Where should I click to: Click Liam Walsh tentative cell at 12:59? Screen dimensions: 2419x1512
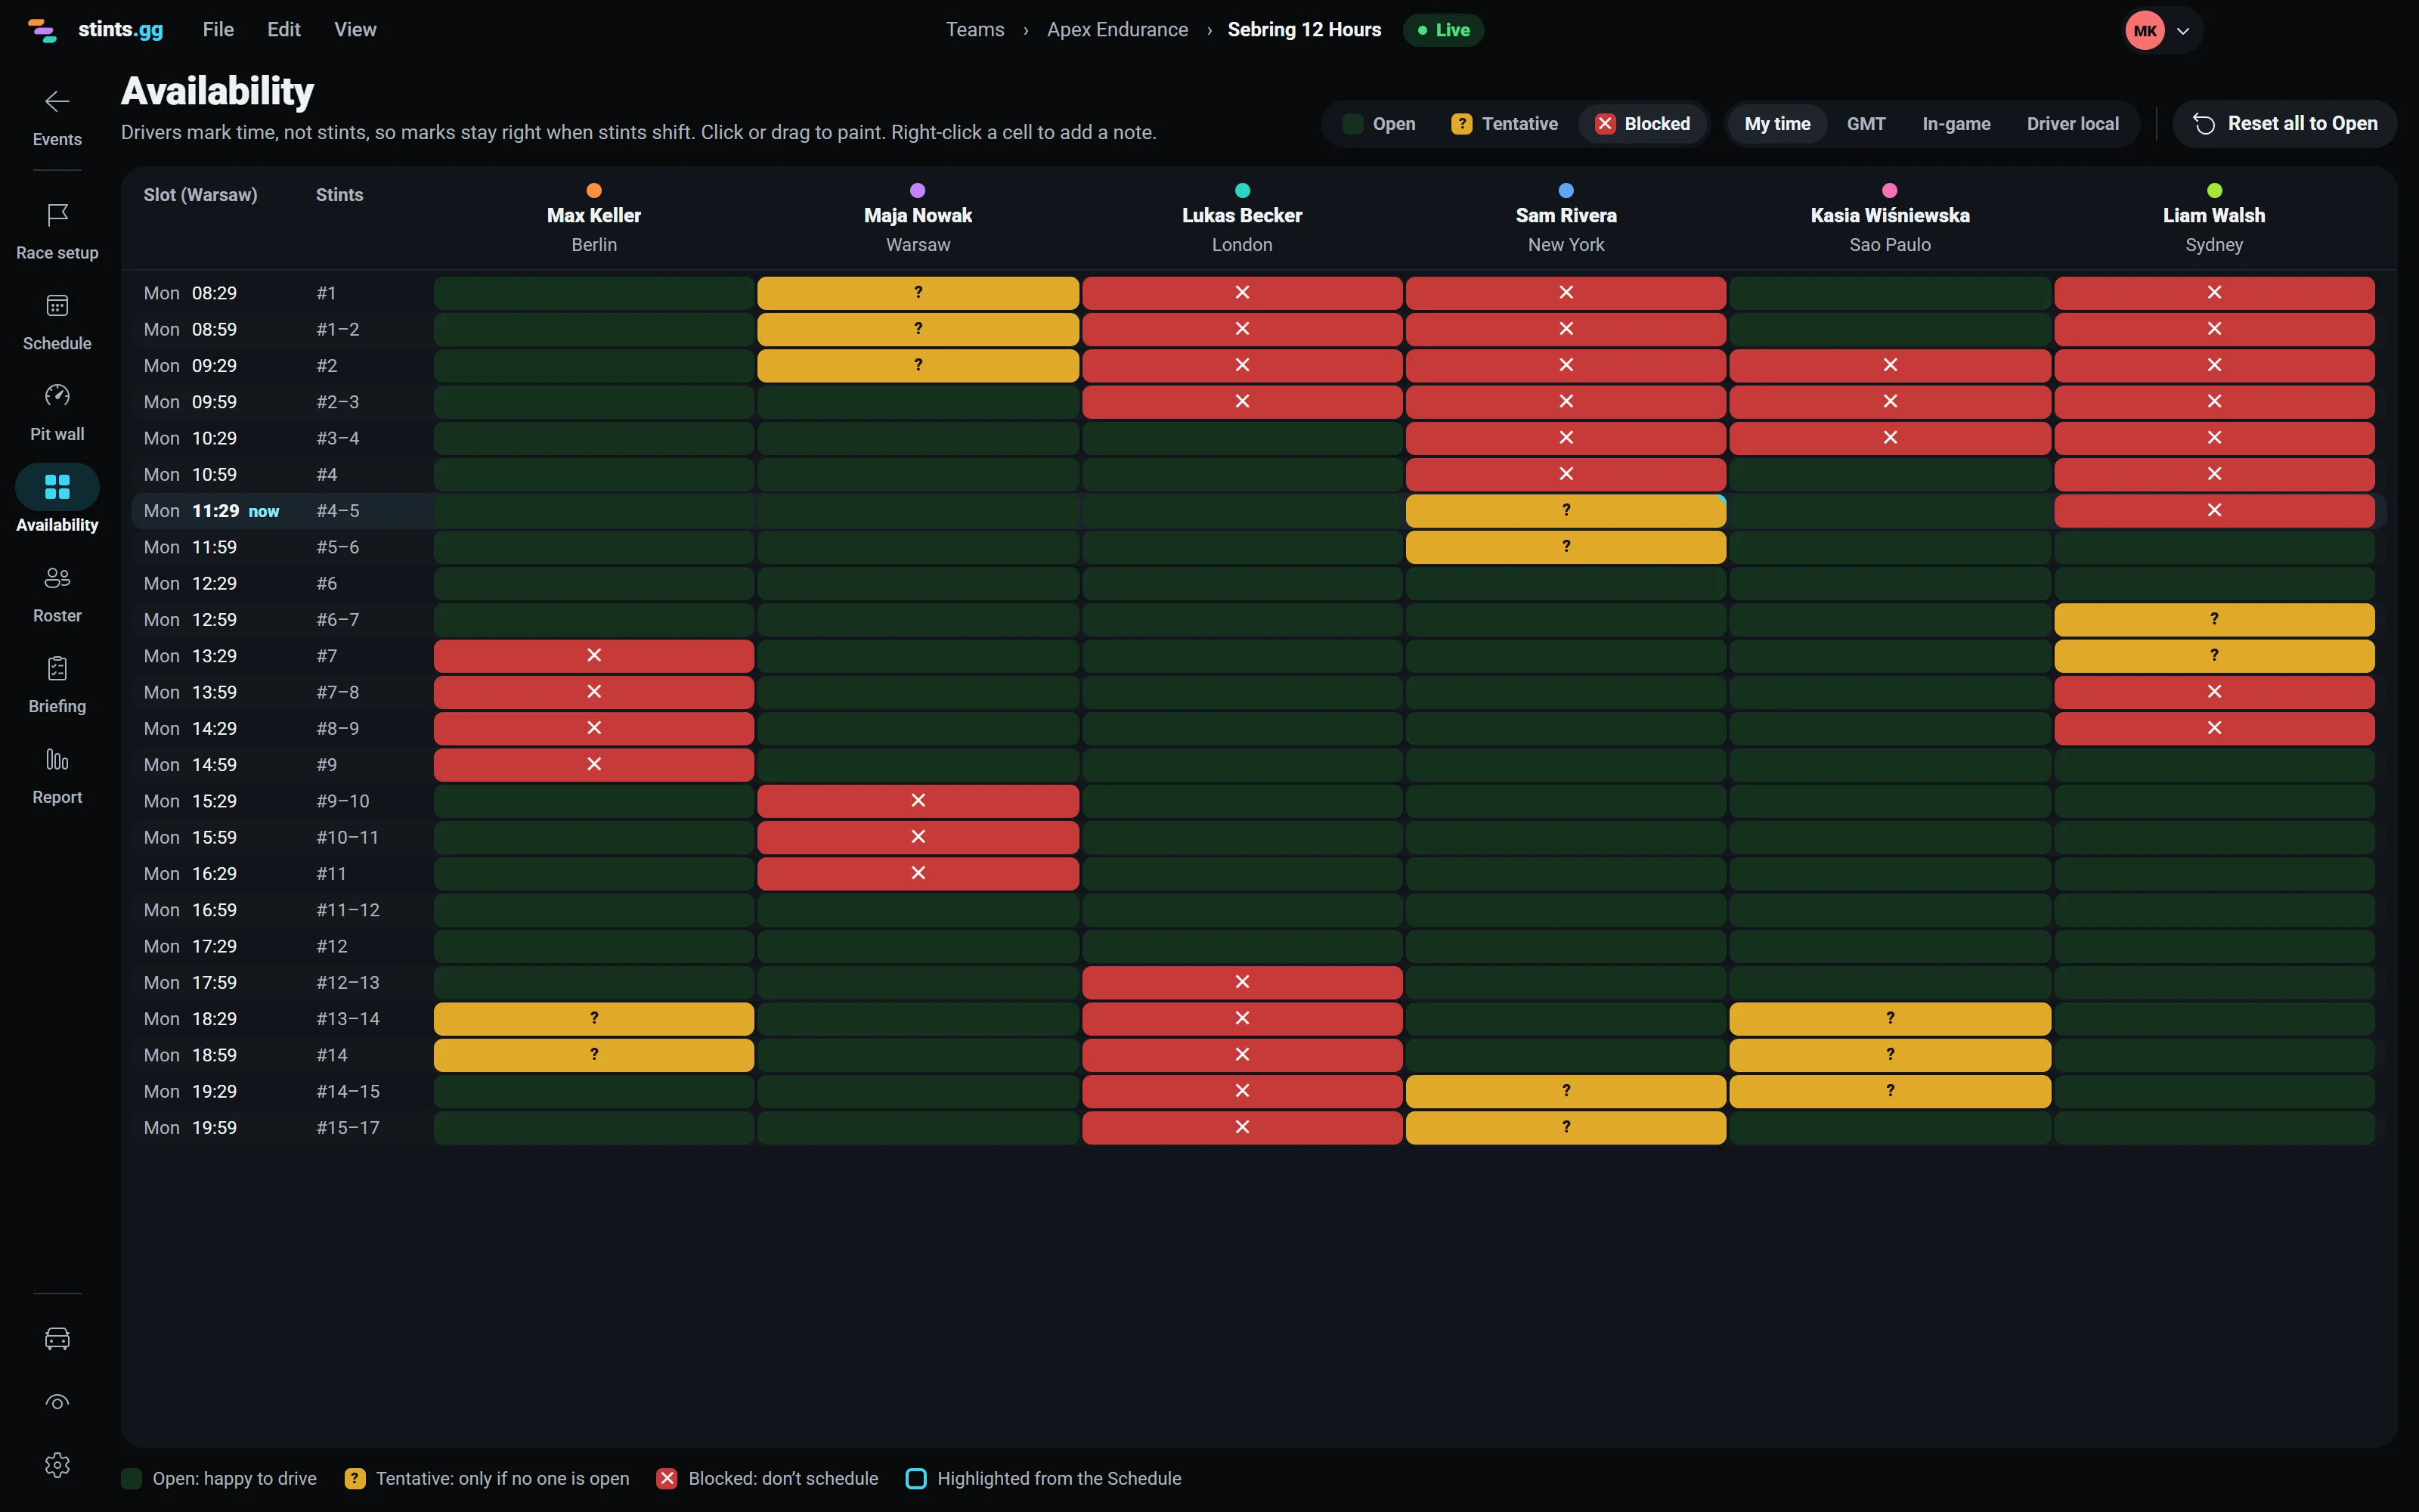tap(2214, 620)
